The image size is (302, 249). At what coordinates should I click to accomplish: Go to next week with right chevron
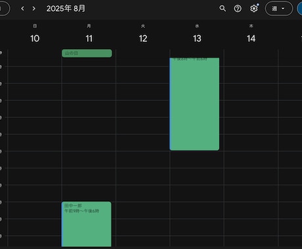click(33, 9)
